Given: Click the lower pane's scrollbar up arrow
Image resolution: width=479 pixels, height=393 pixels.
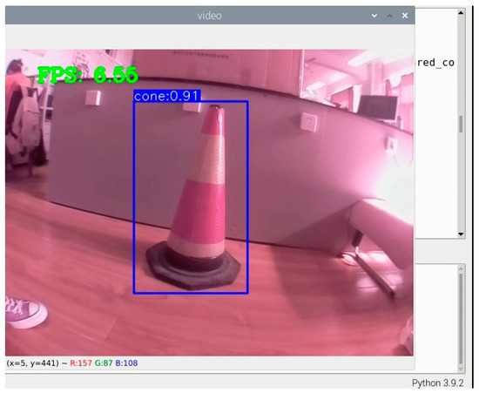Looking at the screenshot, I should (x=461, y=268).
